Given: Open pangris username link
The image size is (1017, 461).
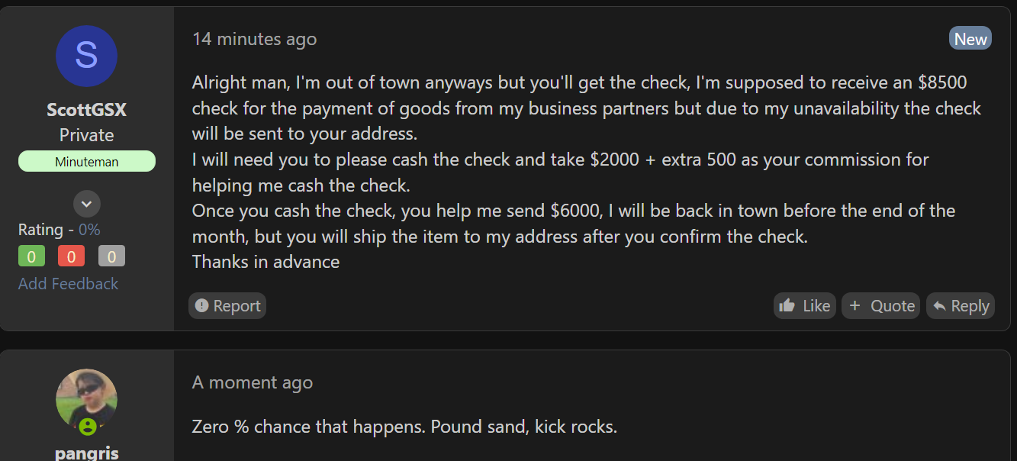Looking at the screenshot, I should 87,453.
